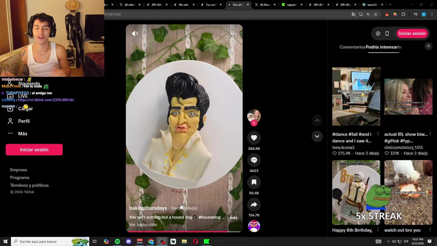Click the translate page icon in address bar
This screenshot has height=246, width=437.
(354, 14)
